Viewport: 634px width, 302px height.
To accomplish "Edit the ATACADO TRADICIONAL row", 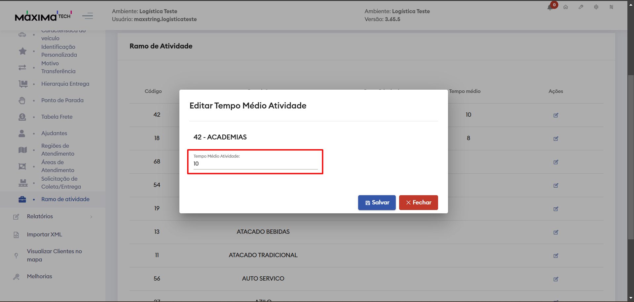I will [556, 256].
